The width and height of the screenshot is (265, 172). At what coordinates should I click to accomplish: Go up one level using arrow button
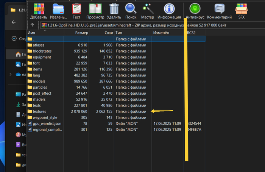coord(33,25)
